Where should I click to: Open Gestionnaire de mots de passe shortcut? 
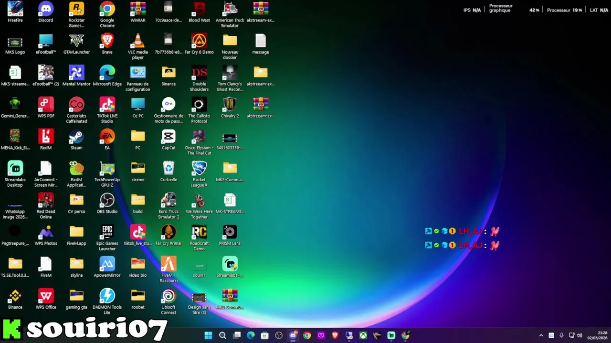point(169,111)
